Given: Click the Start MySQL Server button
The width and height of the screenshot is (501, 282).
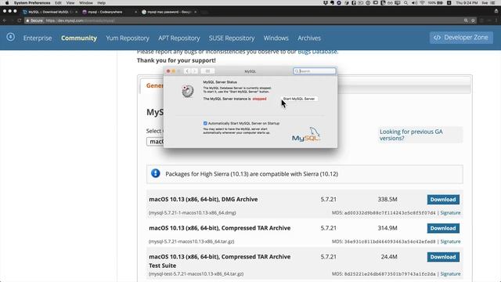Looking at the screenshot, I should pyautogui.click(x=299, y=99).
